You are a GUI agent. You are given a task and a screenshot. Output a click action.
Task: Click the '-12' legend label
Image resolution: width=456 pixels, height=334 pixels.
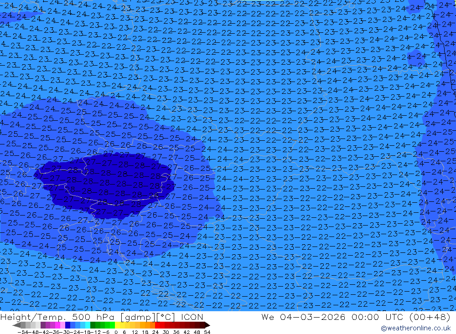96,332
